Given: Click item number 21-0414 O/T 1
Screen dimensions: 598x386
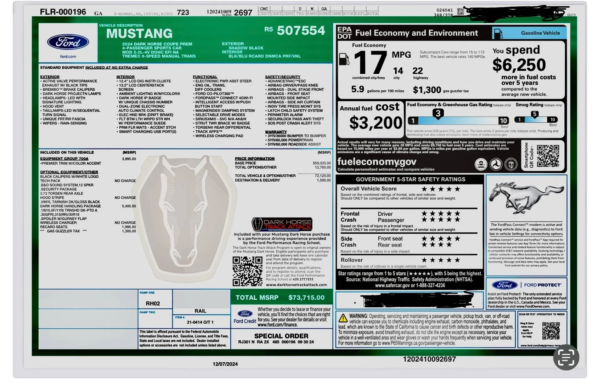Looking at the screenshot, I should 200,322.
